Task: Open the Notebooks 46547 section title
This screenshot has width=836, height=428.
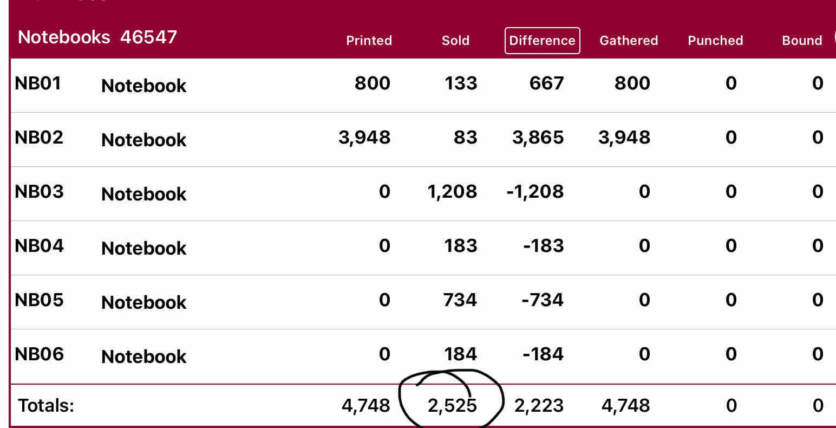Action: click(x=97, y=37)
